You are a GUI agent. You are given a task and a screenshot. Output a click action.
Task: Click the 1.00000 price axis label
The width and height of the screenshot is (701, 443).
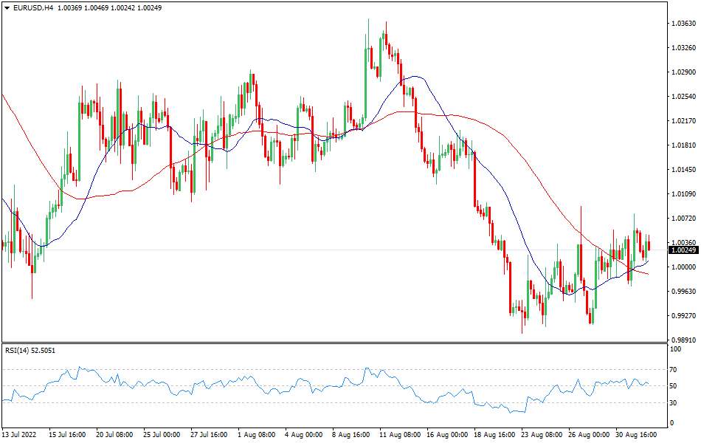pos(683,267)
